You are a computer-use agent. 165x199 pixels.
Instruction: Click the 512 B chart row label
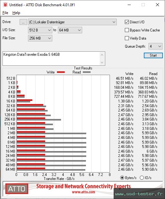11,78
